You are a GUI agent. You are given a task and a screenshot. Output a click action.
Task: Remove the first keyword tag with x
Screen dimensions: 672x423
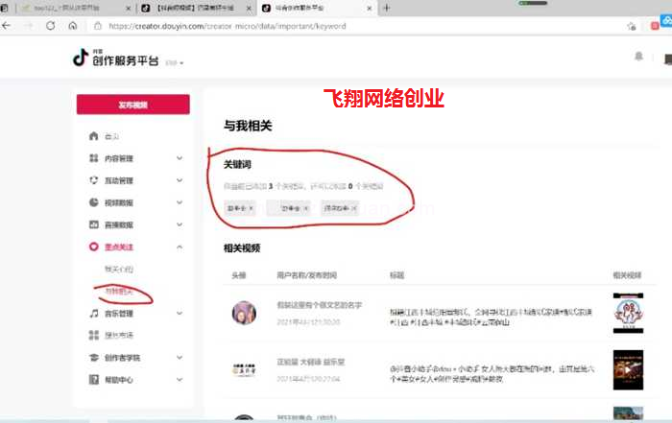click(x=252, y=208)
